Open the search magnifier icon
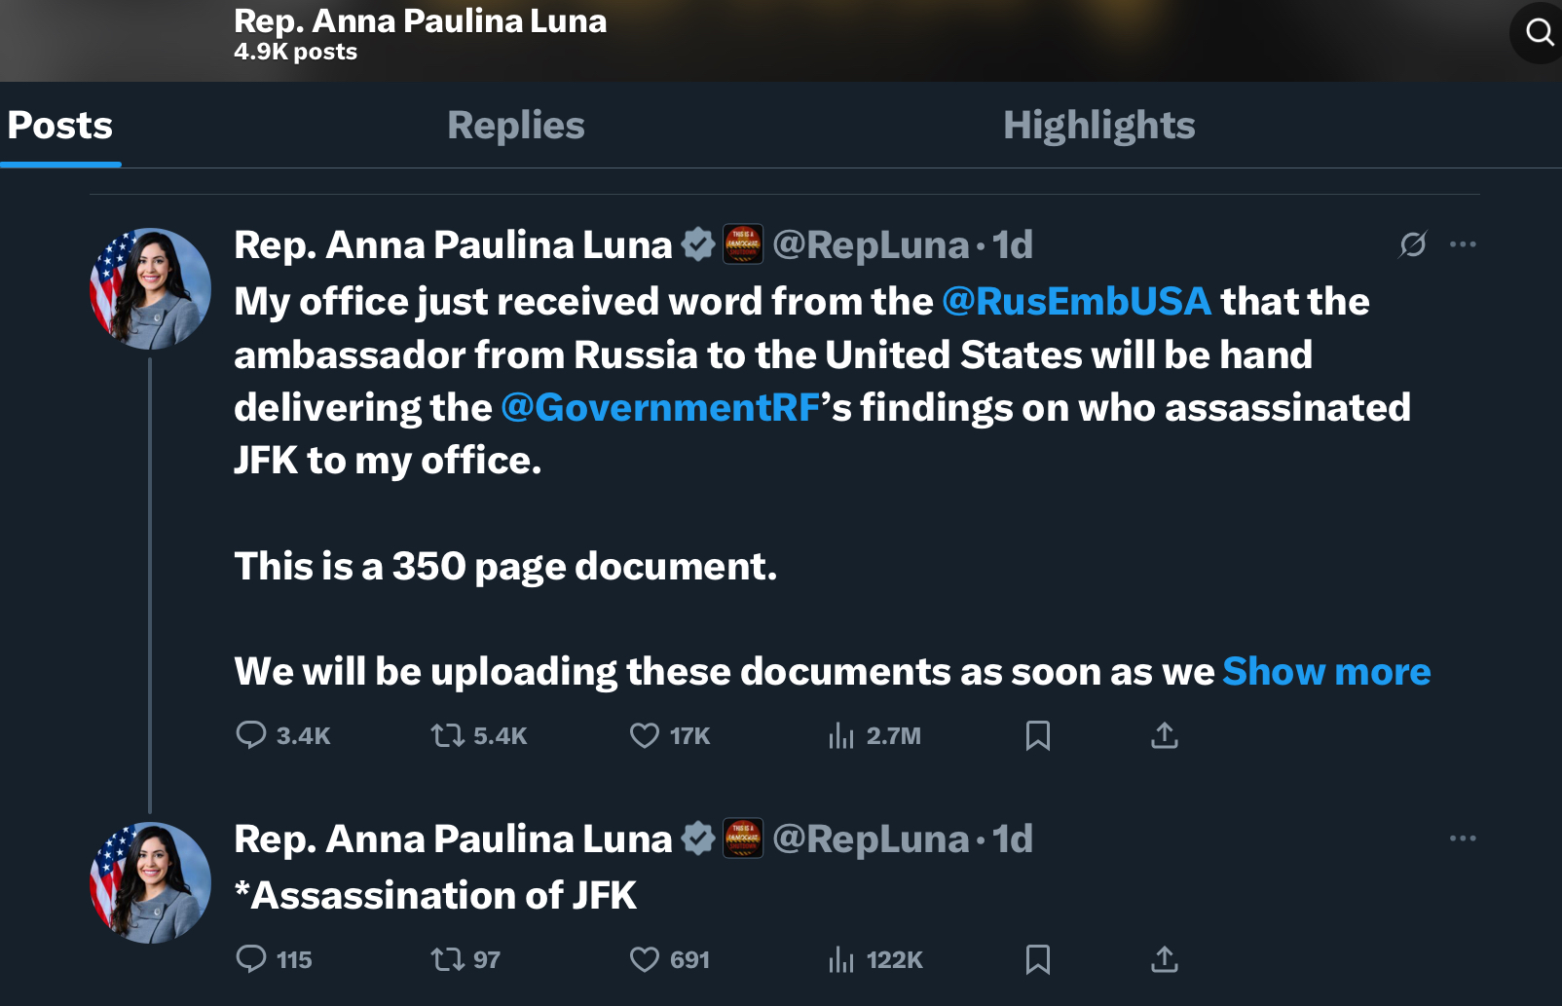 click(1539, 32)
